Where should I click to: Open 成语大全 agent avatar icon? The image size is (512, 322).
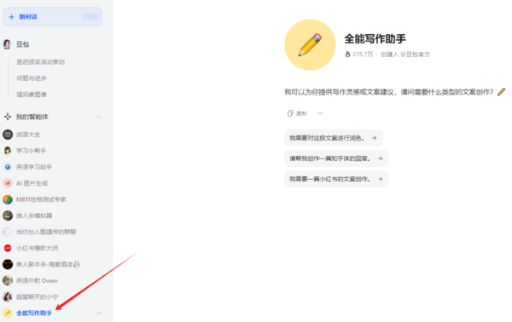coord(8,135)
